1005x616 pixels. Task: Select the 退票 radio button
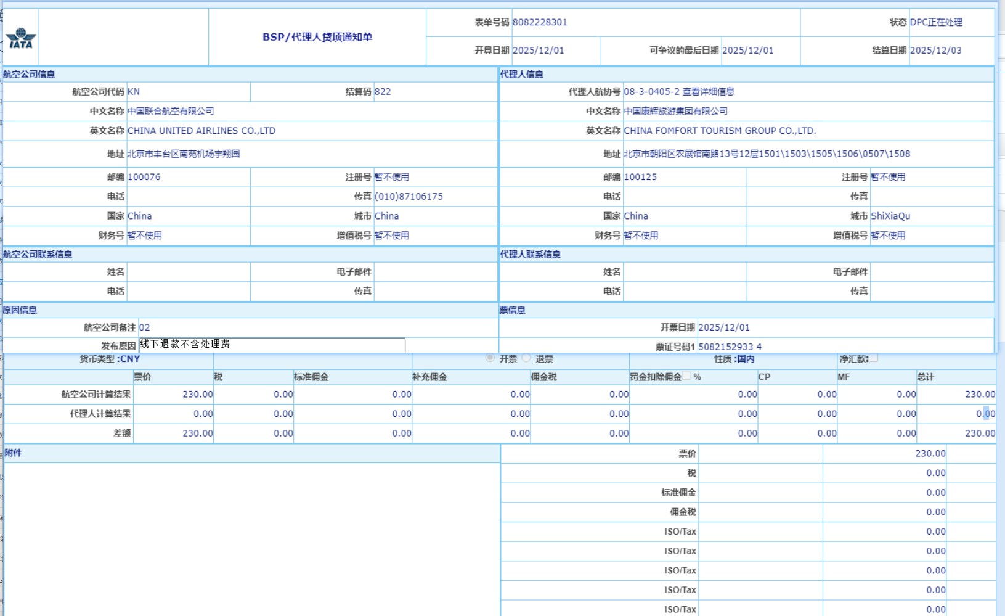526,358
